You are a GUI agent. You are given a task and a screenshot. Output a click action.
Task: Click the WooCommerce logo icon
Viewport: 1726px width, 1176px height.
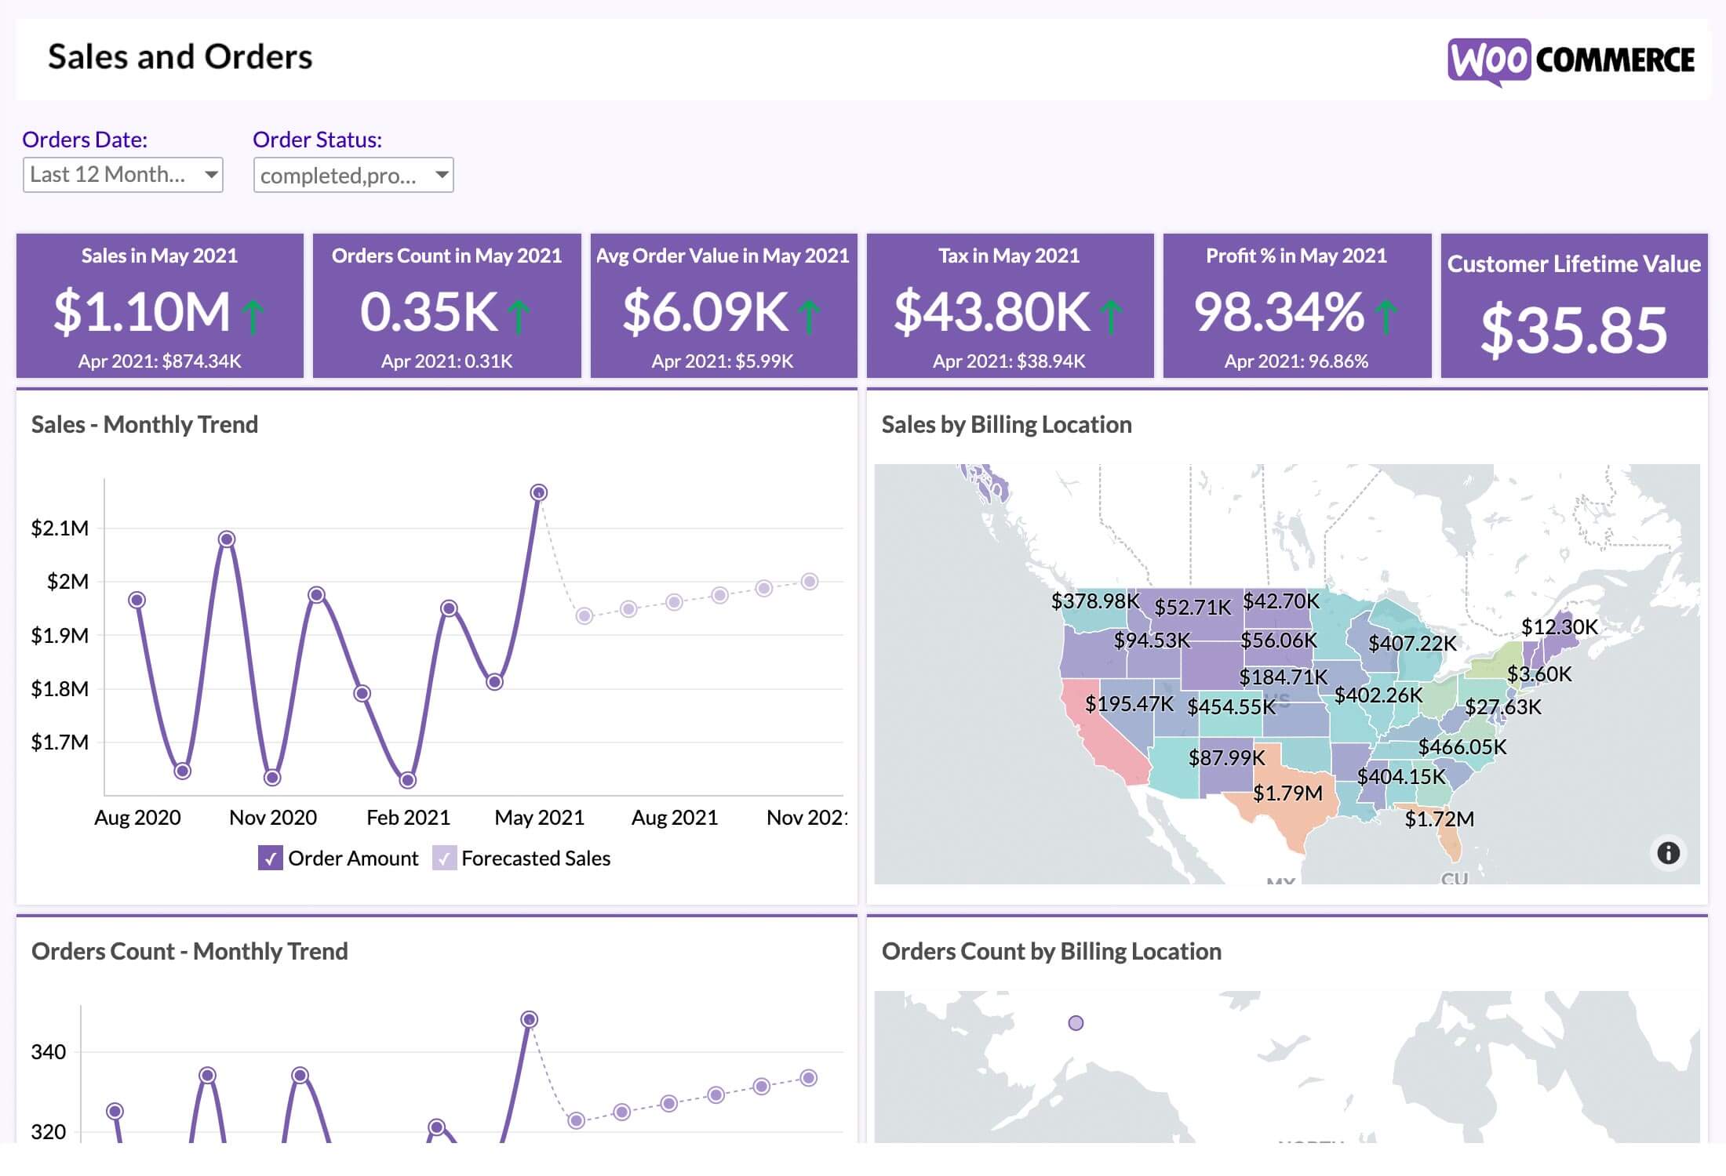pyautogui.click(x=1478, y=62)
